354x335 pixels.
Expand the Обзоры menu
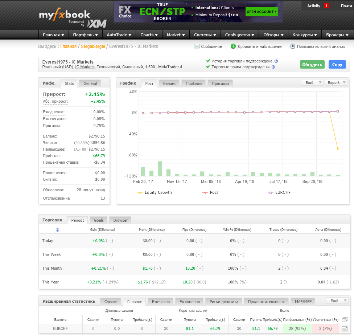pyautogui.click(x=273, y=35)
